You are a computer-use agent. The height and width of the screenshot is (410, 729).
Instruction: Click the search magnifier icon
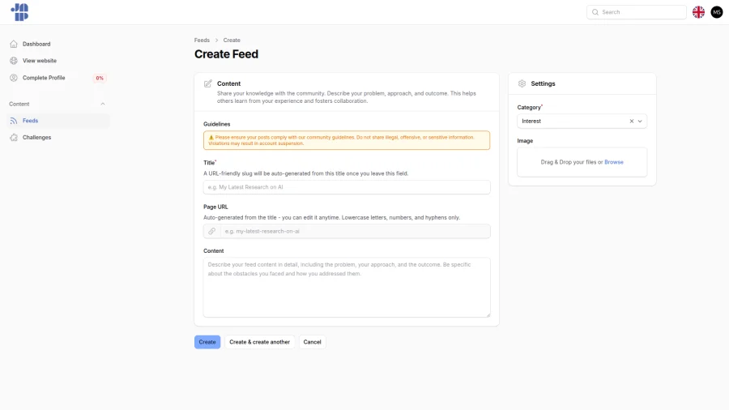pyautogui.click(x=595, y=12)
